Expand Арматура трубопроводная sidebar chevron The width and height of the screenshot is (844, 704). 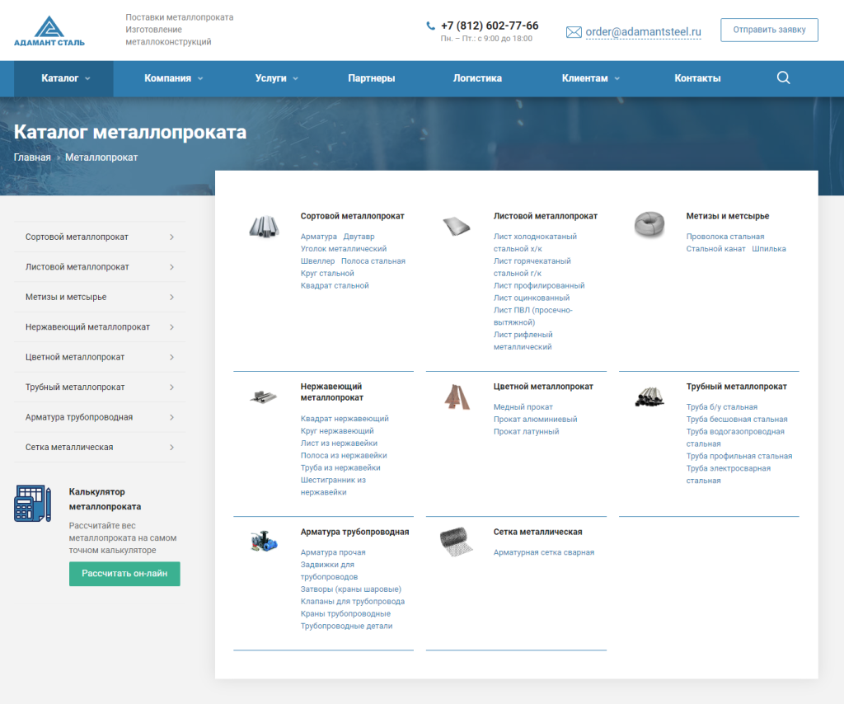pyautogui.click(x=171, y=417)
